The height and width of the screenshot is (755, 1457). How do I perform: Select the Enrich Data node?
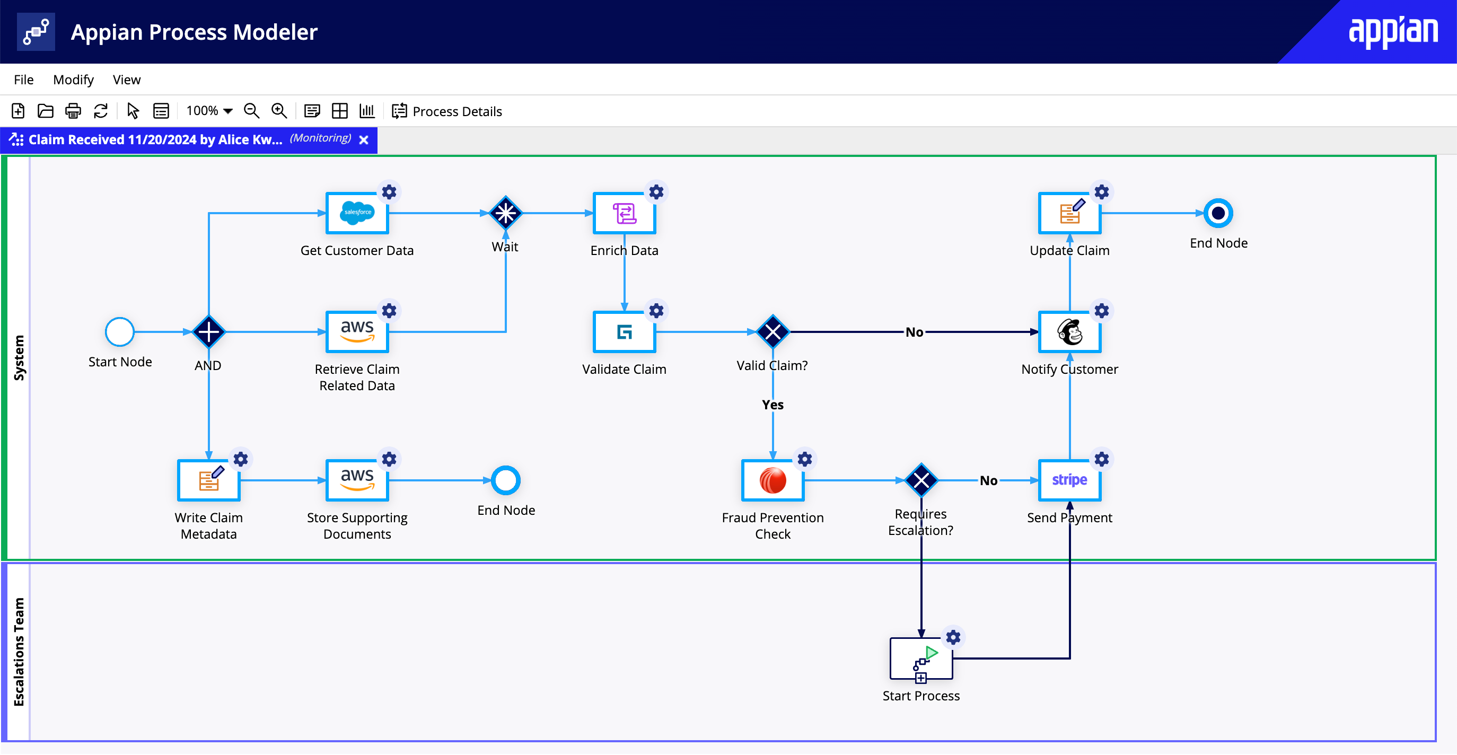pos(625,213)
